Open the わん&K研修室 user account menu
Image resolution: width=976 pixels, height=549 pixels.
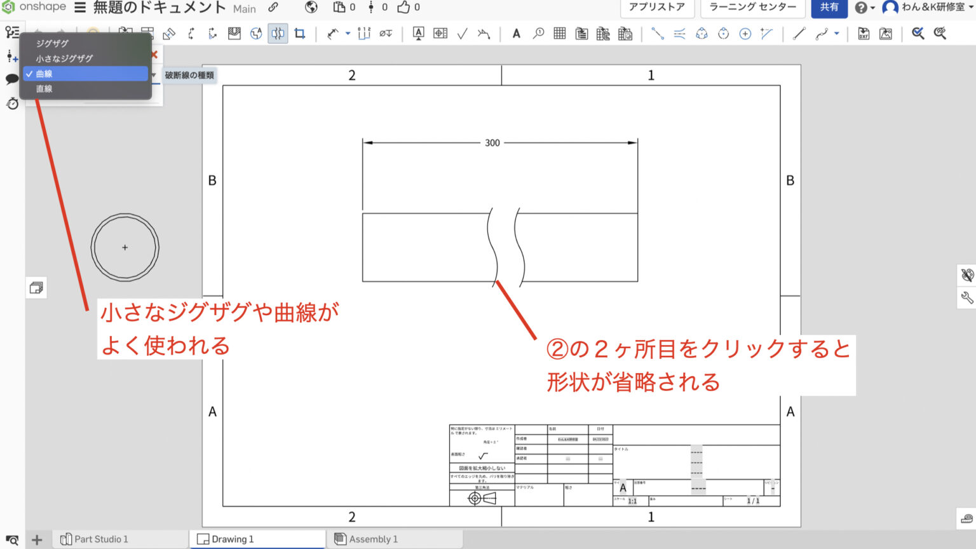coord(928,8)
